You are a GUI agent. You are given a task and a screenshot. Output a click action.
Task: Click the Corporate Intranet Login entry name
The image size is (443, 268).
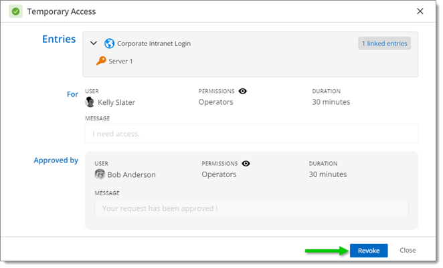(154, 43)
